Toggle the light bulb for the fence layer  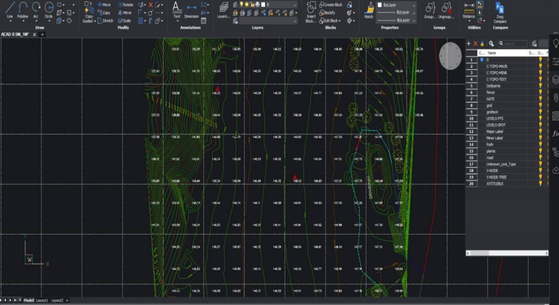(x=541, y=92)
